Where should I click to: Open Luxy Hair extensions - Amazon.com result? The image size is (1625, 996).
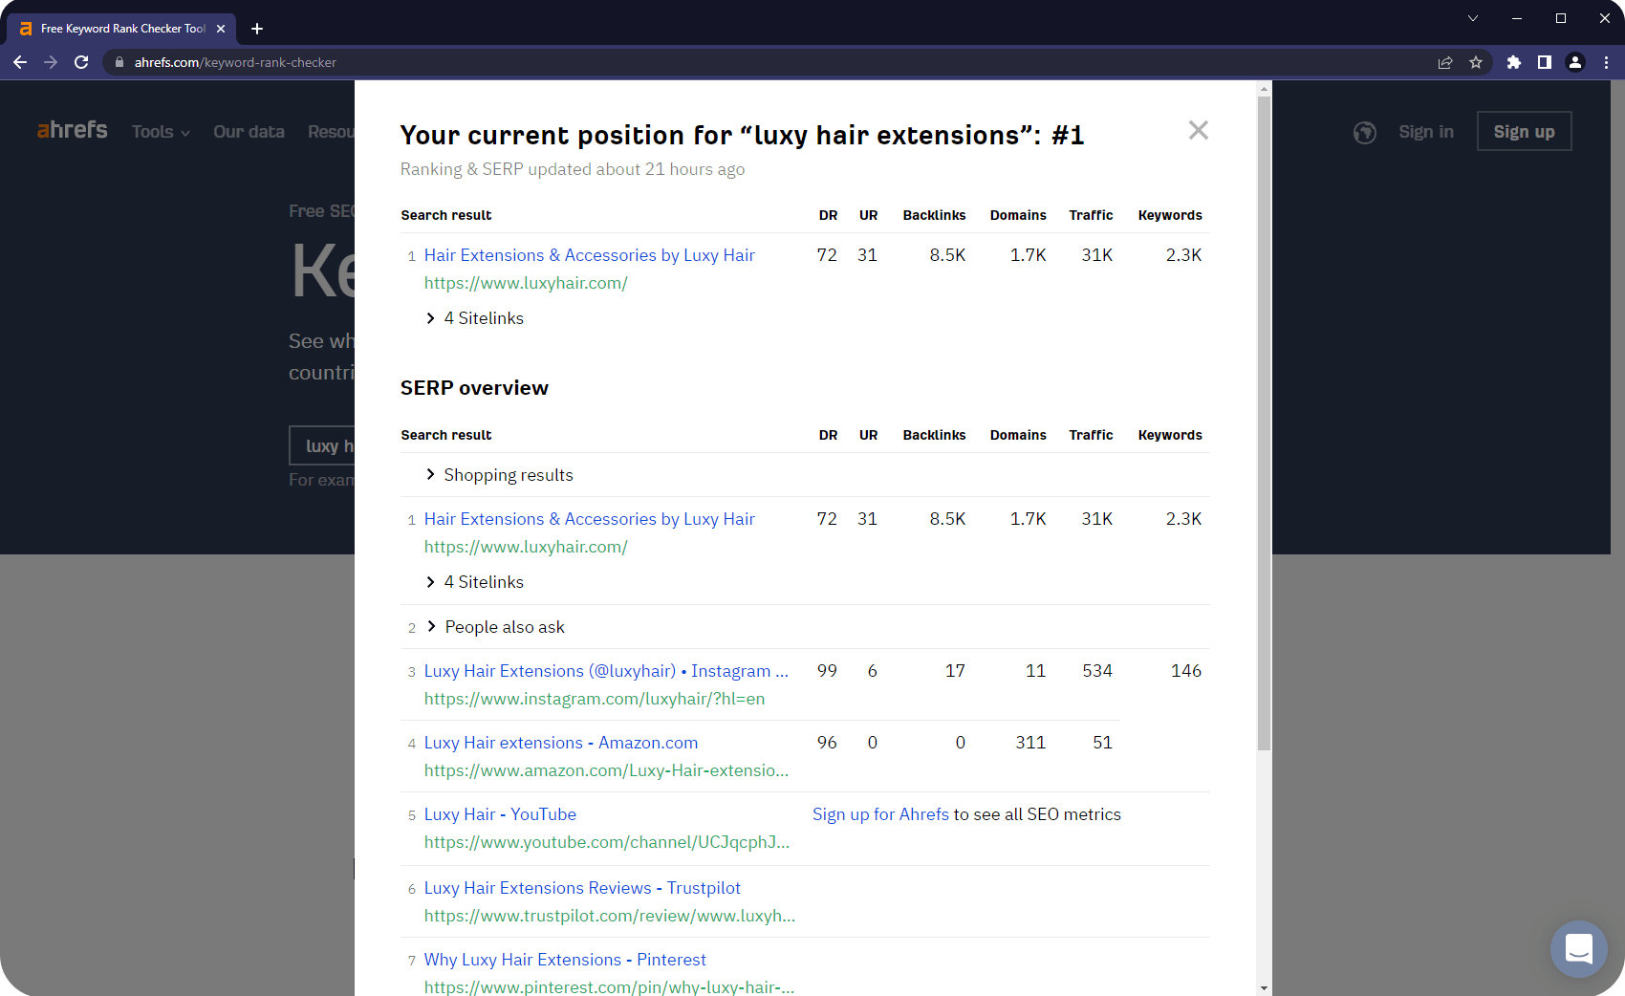[561, 743]
